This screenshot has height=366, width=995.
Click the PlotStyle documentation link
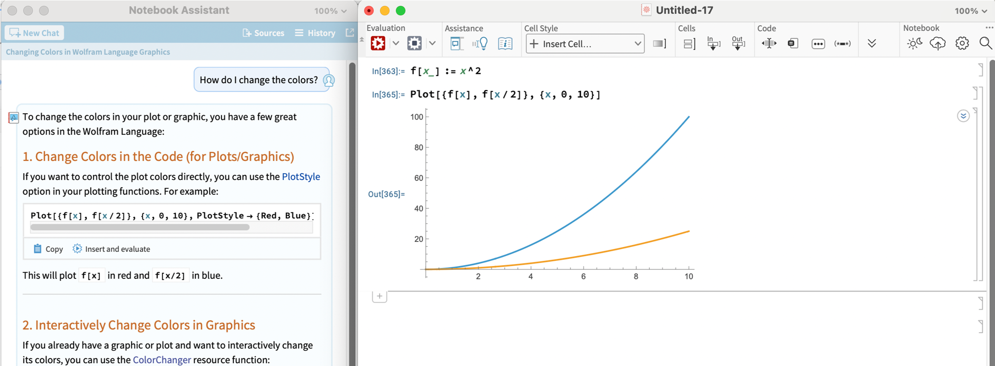coord(301,177)
